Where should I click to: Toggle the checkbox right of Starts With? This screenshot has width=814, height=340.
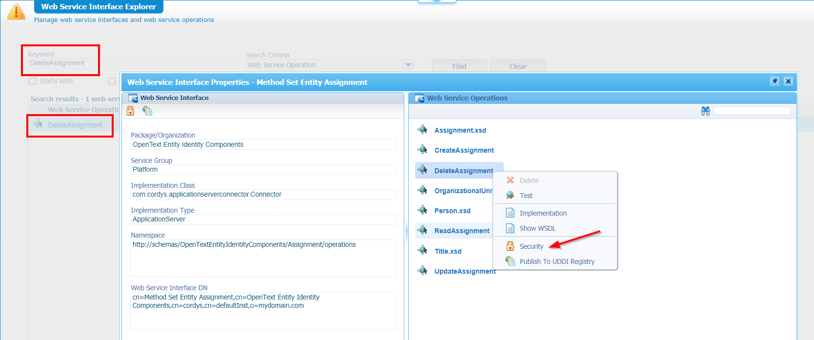click(x=112, y=81)
